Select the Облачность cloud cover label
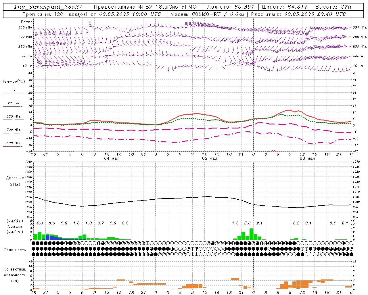This screenshot has height=295, width=368. [x=15, y=250]
